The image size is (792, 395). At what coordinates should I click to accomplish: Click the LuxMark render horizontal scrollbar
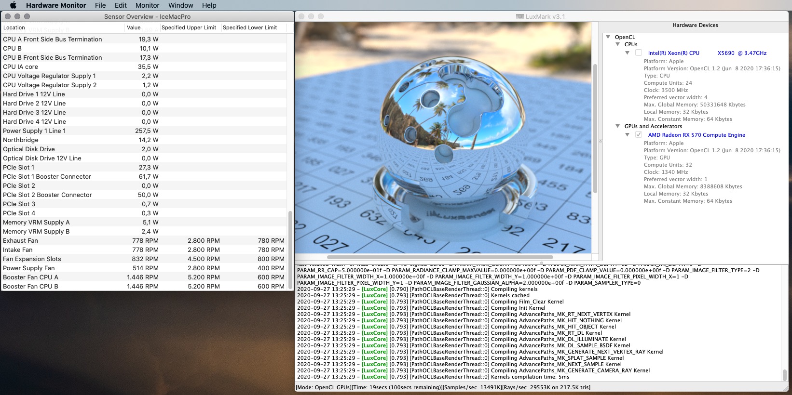[x=440, y=257]
